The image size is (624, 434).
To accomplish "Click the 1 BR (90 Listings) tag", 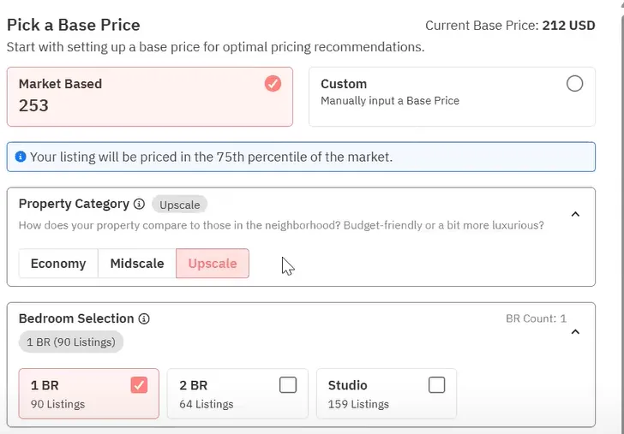I will [x=71, y=342].
